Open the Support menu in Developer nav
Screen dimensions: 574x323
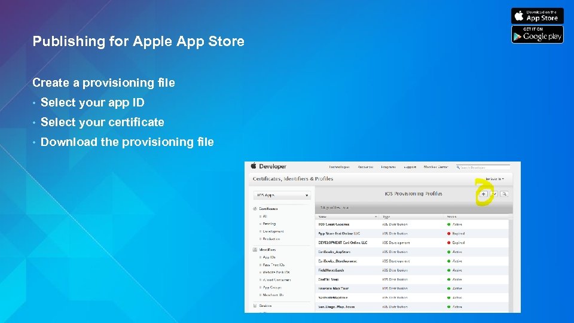click(x=410, y=167)
